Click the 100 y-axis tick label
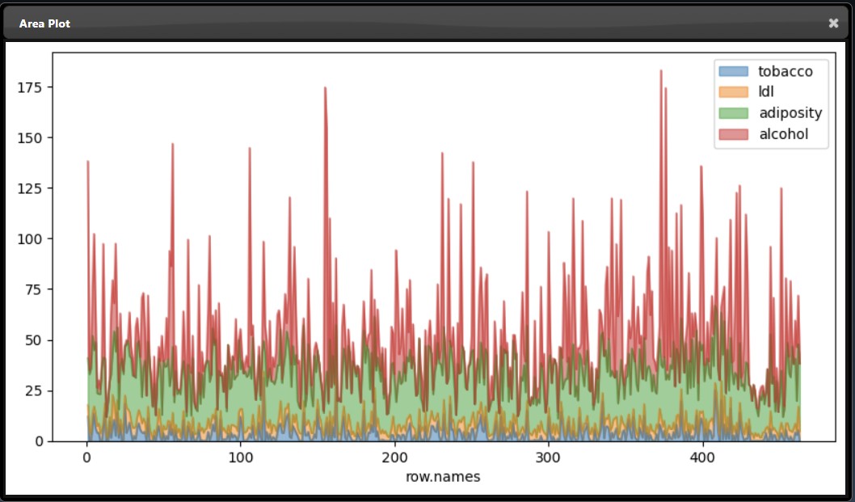 [x=32, y=239]
